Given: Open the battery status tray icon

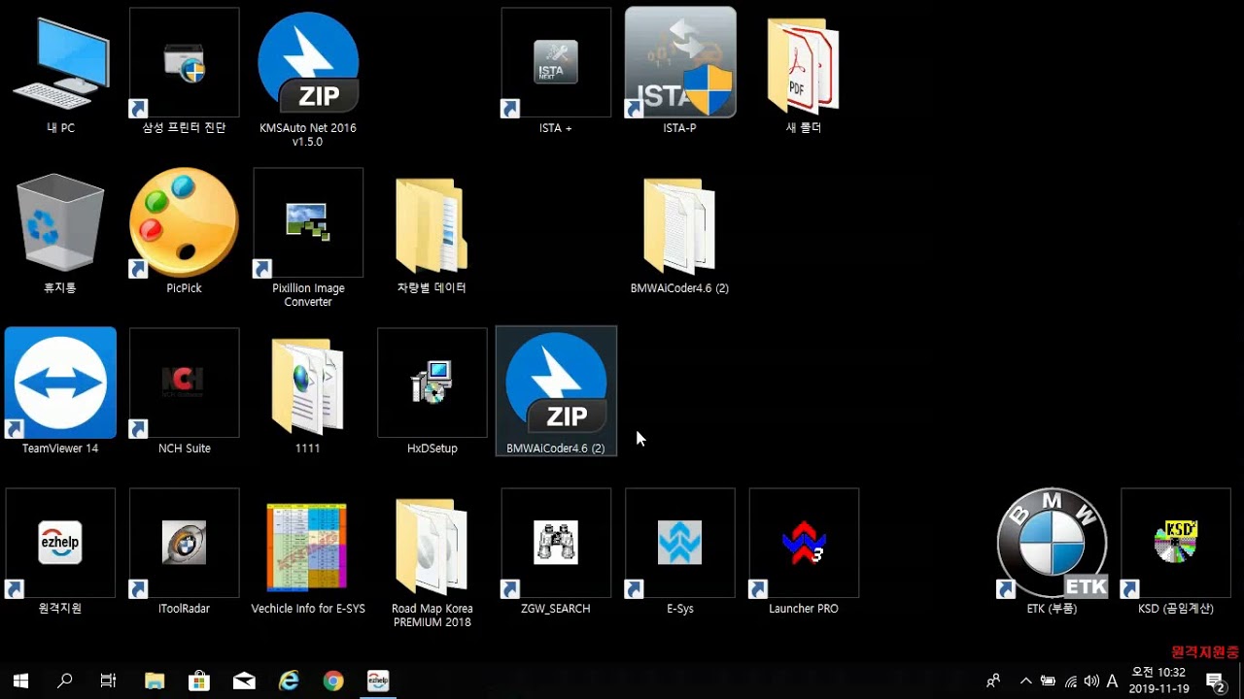Looking at the screenshot, I should click(x=1049, y=681).
